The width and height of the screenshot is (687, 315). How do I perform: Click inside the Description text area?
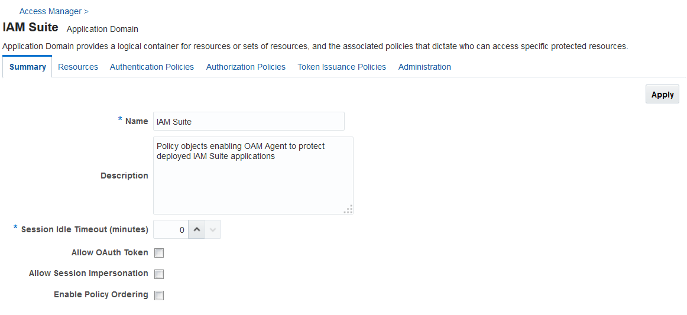(253, 176)
